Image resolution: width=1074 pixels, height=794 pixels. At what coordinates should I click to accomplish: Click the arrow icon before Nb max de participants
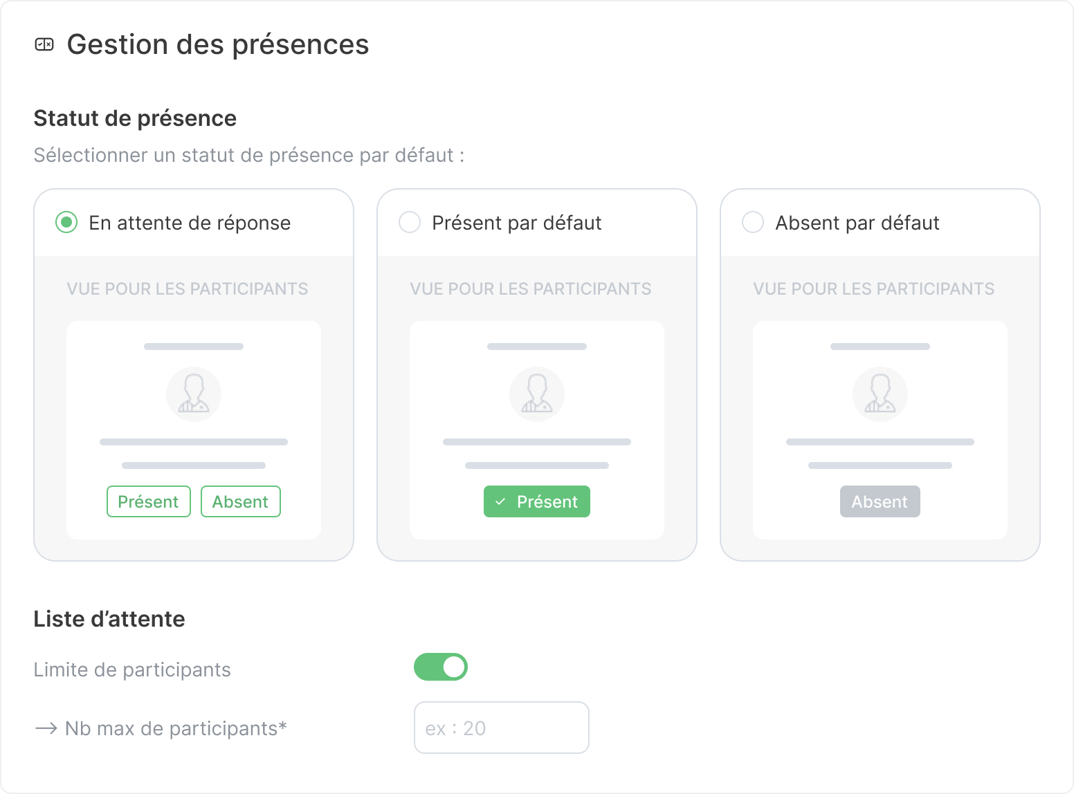[46, 728]
